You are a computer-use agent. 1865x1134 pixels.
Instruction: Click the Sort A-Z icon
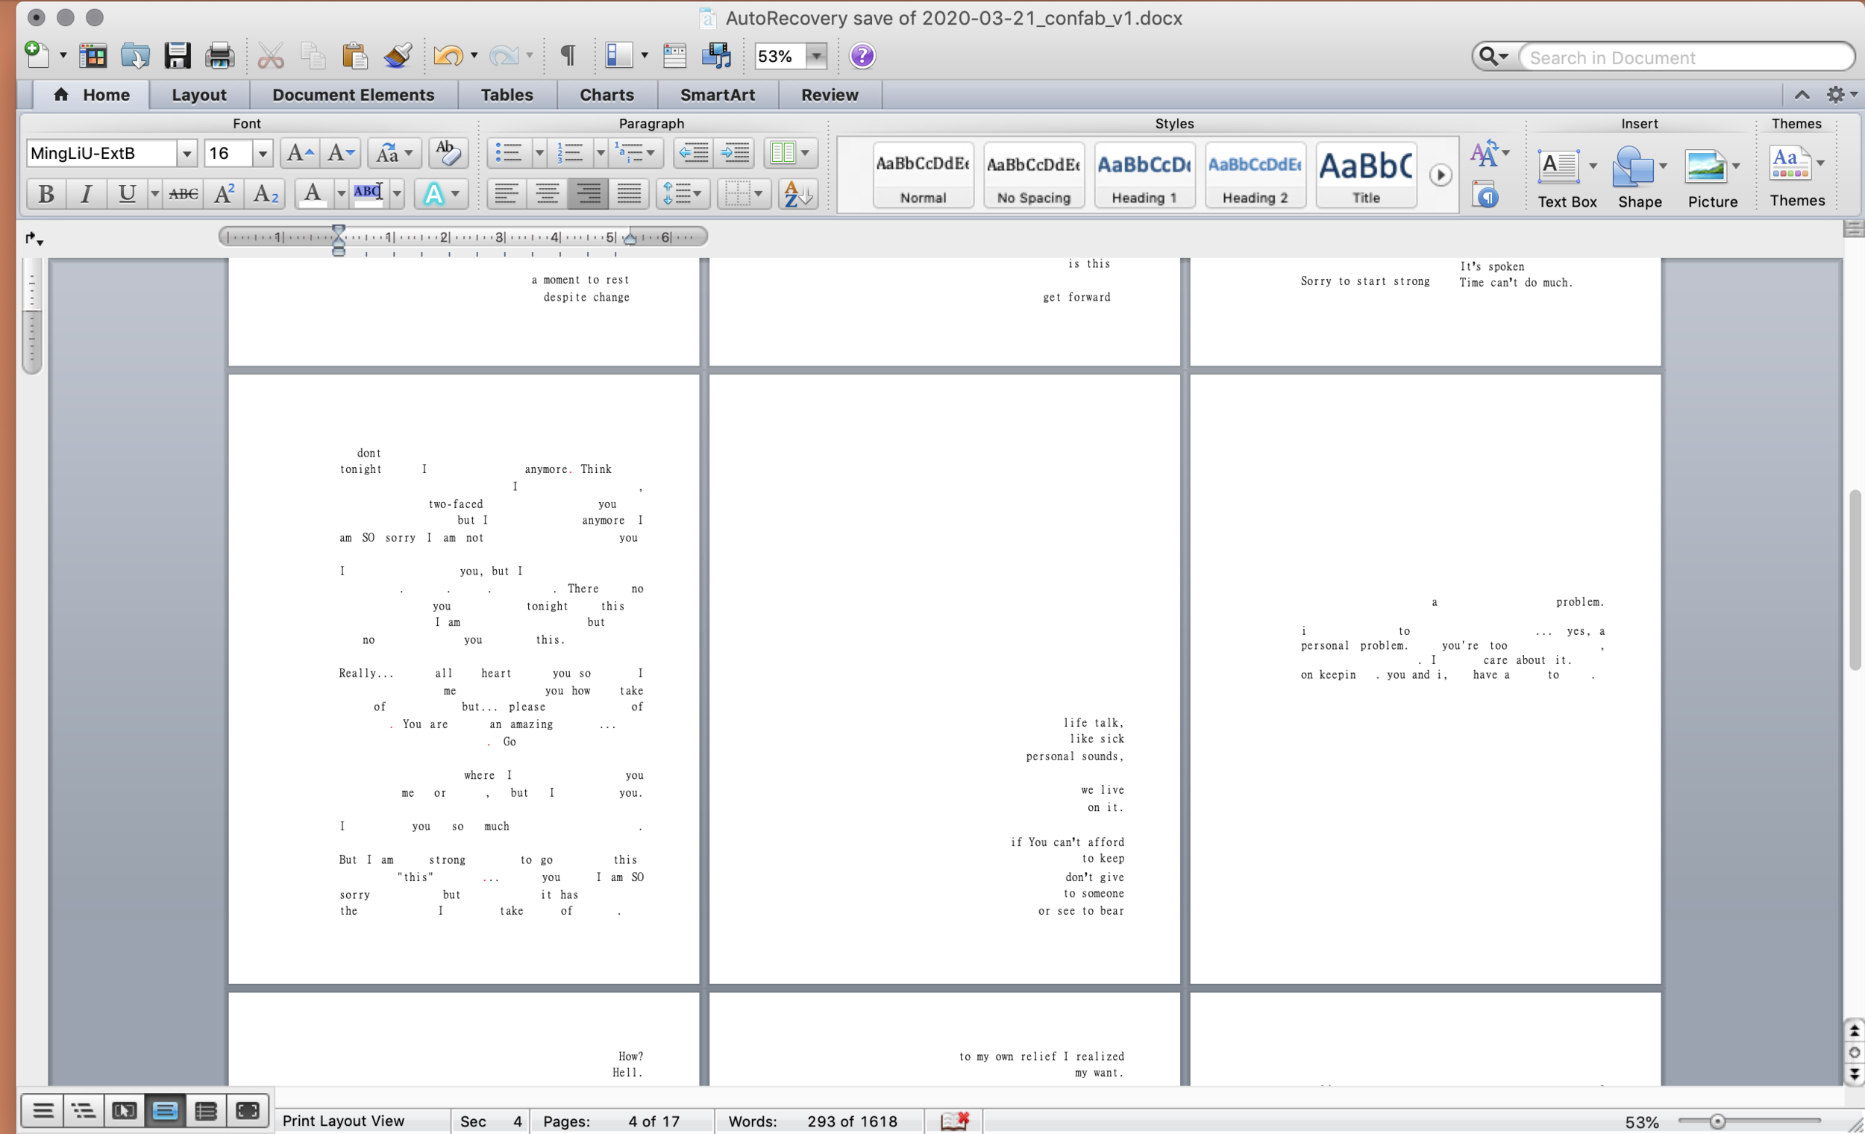click(797, 194)
